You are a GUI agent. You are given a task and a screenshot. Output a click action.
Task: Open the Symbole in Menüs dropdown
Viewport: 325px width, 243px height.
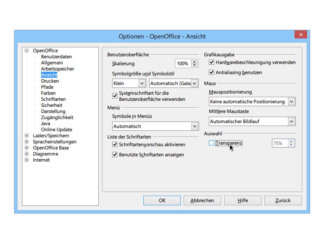click(x=156, y=126)
